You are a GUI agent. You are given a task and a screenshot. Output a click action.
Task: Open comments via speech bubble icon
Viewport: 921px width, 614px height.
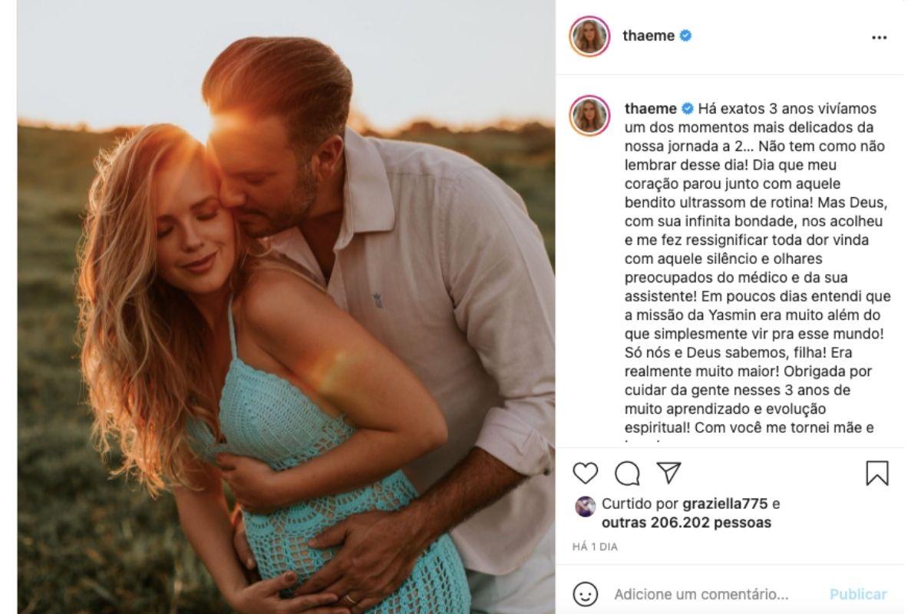[627, 474]
